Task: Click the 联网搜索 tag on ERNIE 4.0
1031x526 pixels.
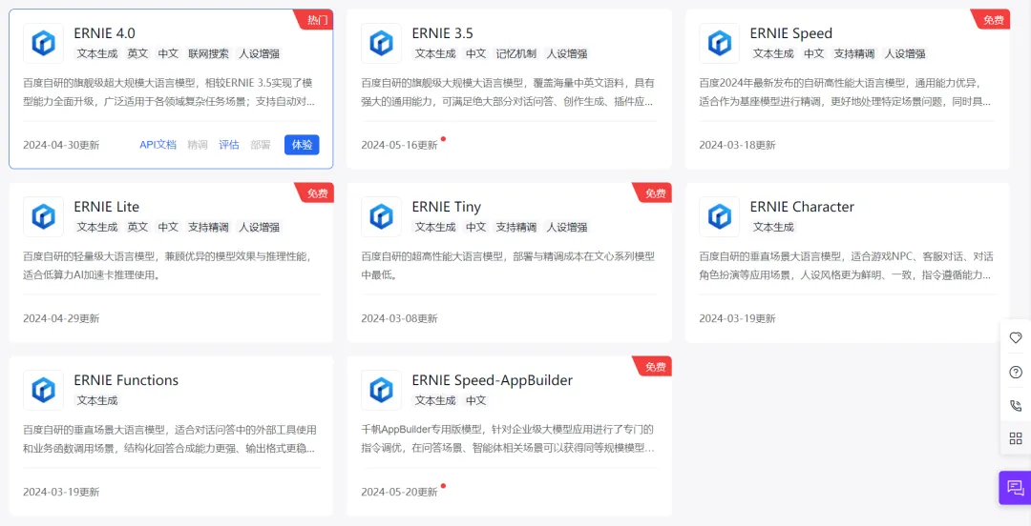Action: pyautogui.click(x=208, y=54)
